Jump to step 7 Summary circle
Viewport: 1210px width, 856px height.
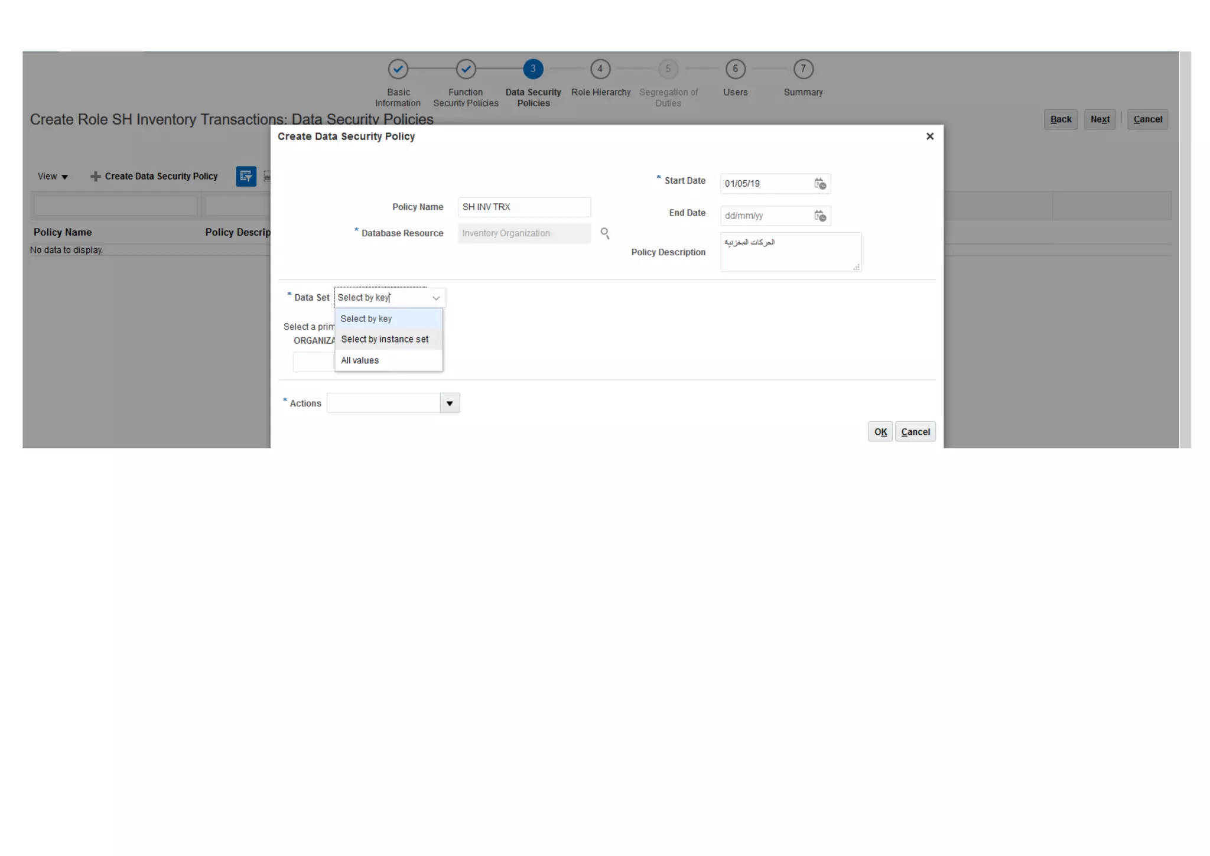pyautogui.click(x=802, y=69)
